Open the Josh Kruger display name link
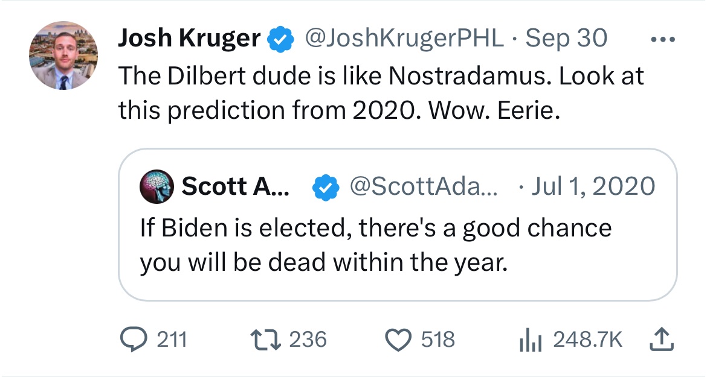 pos(190,39)
